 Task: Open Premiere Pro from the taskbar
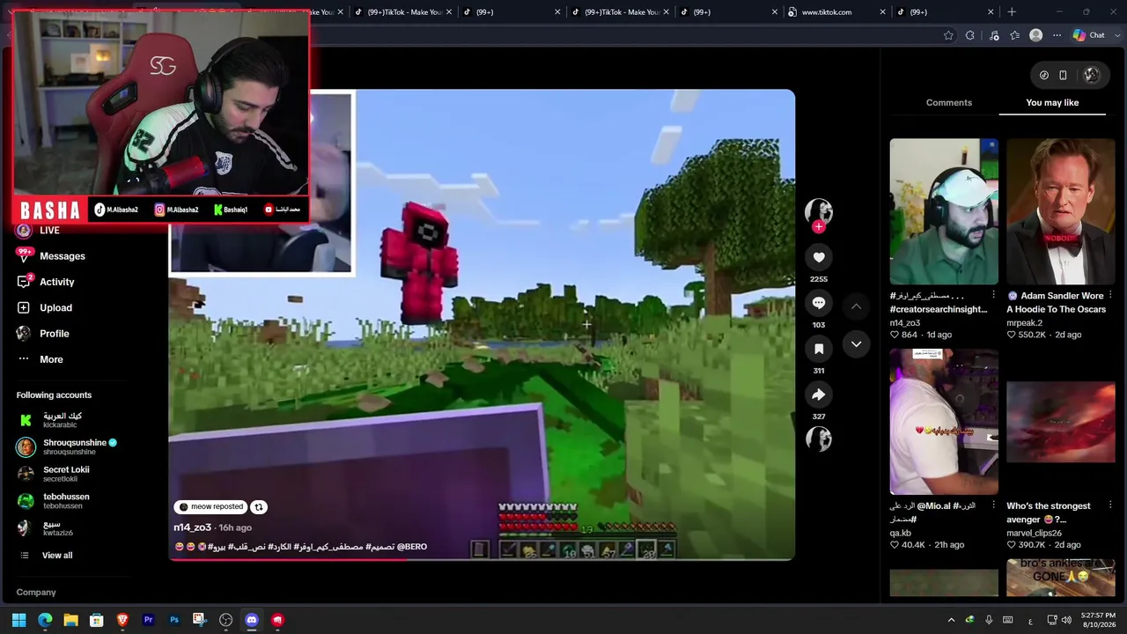click(x=148, y=620)
